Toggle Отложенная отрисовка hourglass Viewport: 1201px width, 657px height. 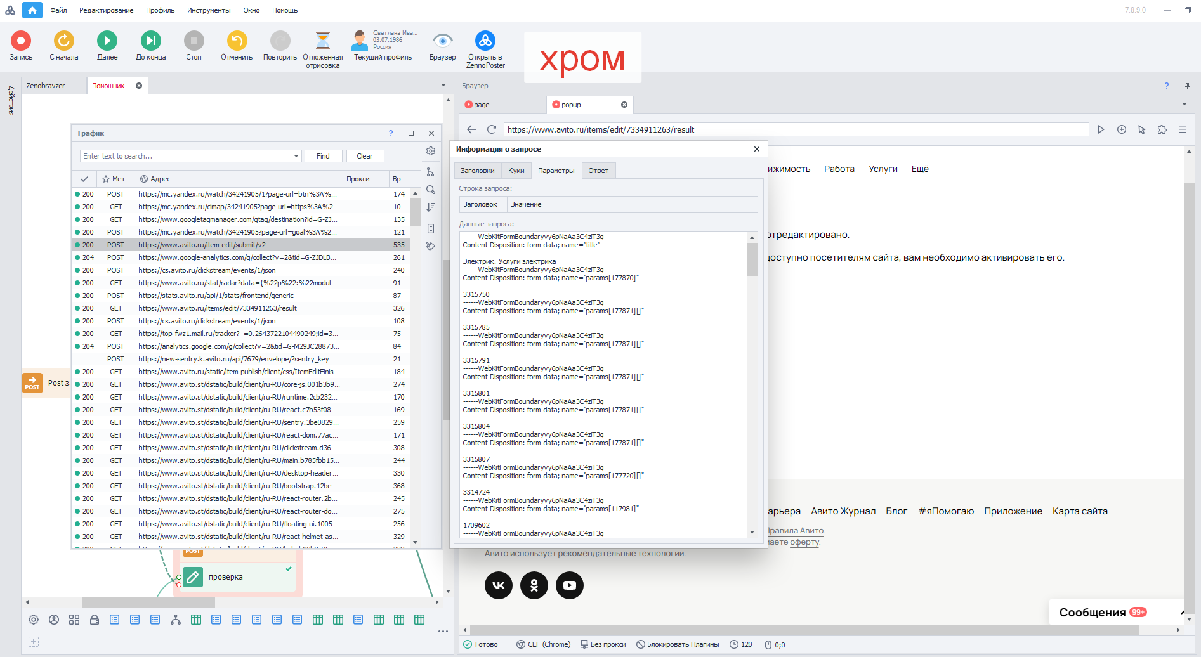tap(323, 49)
